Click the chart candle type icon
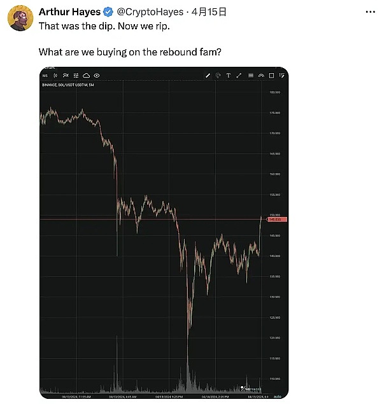Screen dimensions: 382x404 click(56, 75)
